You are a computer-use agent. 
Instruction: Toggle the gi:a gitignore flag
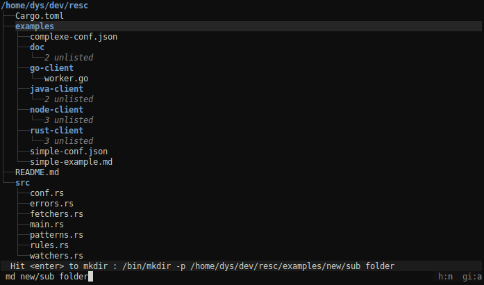tap(472, 277)
